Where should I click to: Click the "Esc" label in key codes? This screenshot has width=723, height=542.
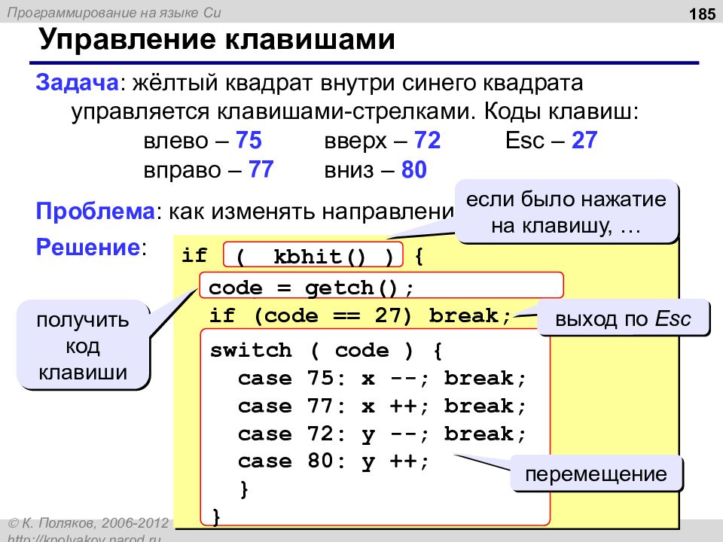pyautogui.click(x=525, y=140)
